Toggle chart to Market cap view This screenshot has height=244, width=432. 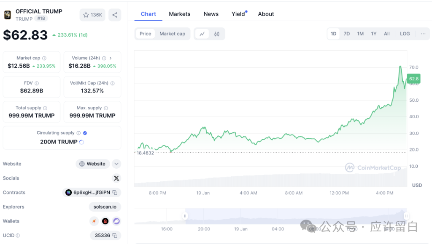coord(172,34)
